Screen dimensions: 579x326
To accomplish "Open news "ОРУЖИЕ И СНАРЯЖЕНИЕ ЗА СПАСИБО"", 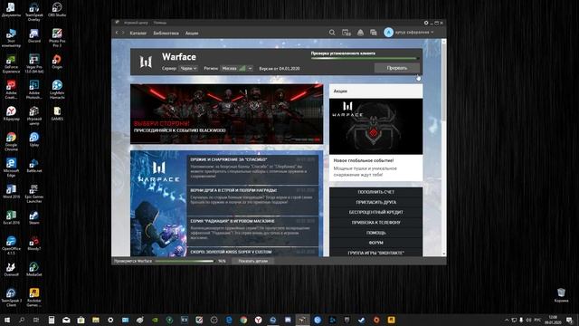I will 252,169.
